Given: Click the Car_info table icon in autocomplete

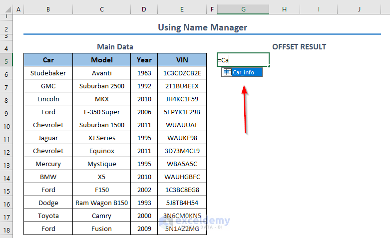Looking at the screenshot, I should pos(227,72).
